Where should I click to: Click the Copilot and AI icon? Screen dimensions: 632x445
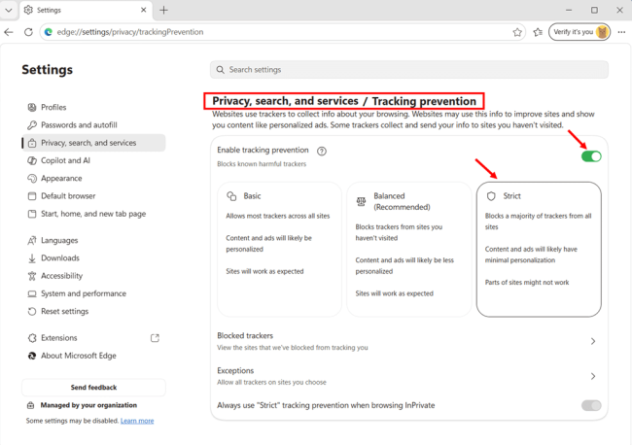[x=32, y=160]
